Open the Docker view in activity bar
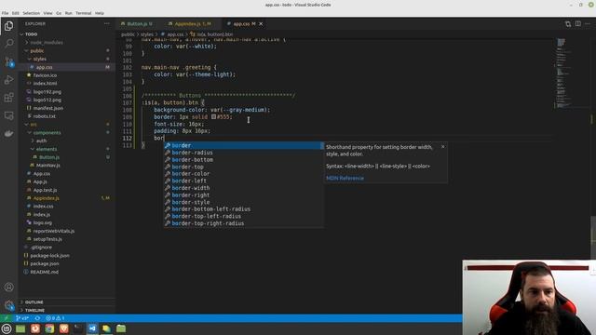The width and height of the screenshot is (596, 335). point(8,133)
